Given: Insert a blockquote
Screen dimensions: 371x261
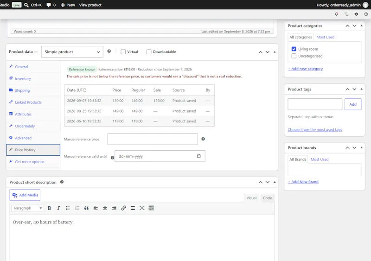Looking at the screenshot, I should pyautogui.click(x=86, y=208).
